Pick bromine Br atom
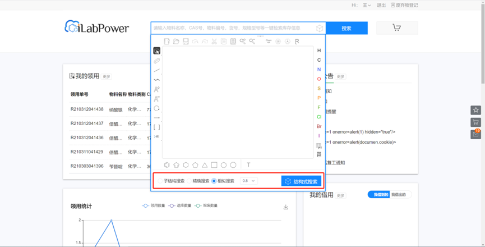 point(319,126)
